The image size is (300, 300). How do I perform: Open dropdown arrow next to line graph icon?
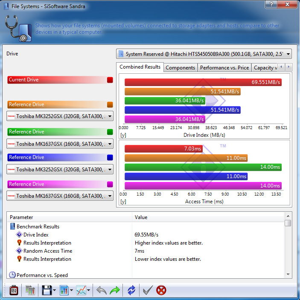(88, 291)
